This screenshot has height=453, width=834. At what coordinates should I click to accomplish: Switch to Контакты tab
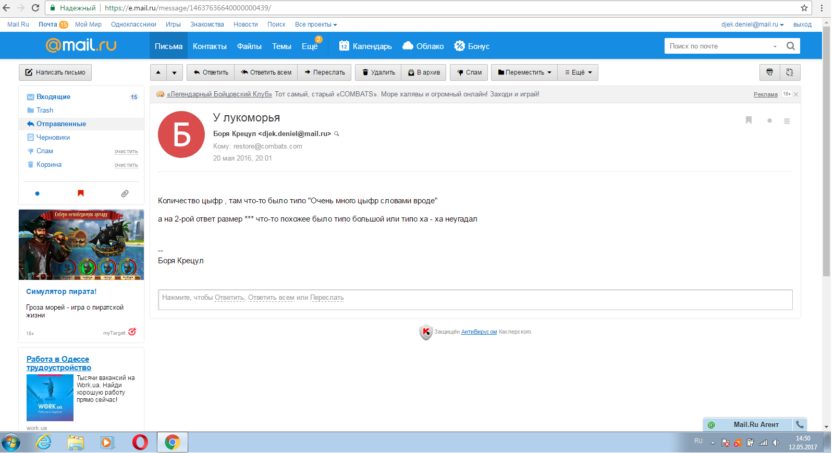[210, 46]
